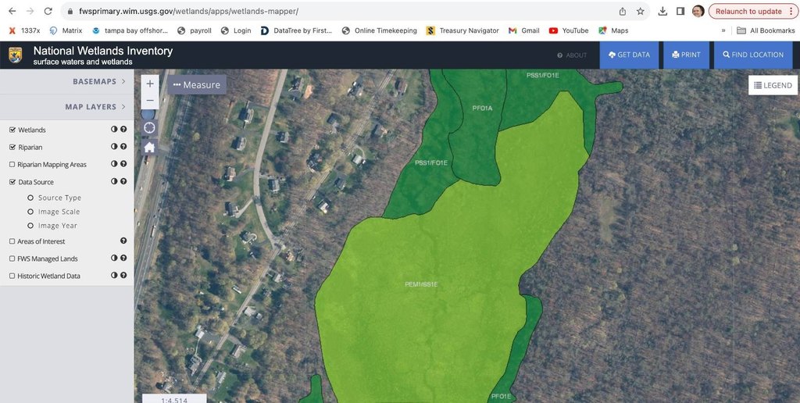Click the locate-me crosshair map button
This screenshot has width=800, height=403.
[149, 127]
